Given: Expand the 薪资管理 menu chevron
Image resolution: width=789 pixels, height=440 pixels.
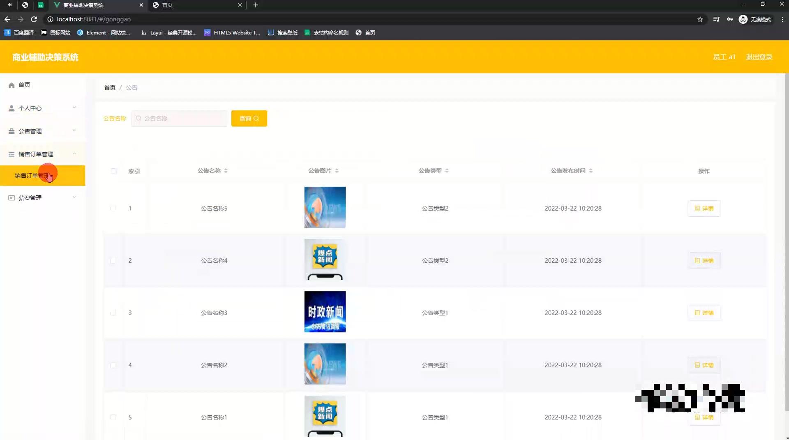Looking at the screenshot, I should click(74, 197).
